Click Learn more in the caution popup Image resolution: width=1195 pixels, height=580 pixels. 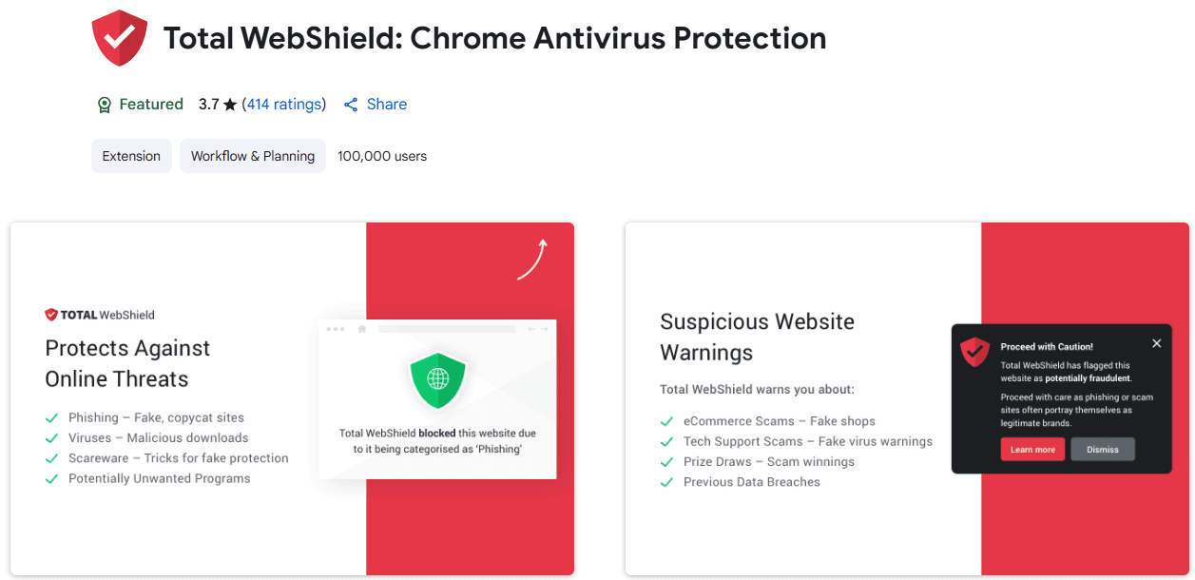[1032, 449]
